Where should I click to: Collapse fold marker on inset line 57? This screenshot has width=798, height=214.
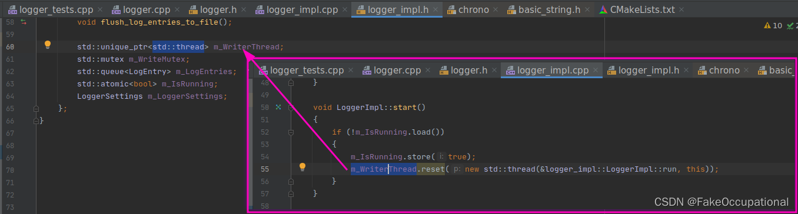point(291,193)
